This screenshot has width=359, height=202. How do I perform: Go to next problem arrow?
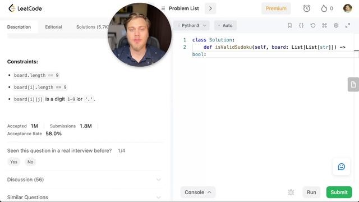click(210, 8)
